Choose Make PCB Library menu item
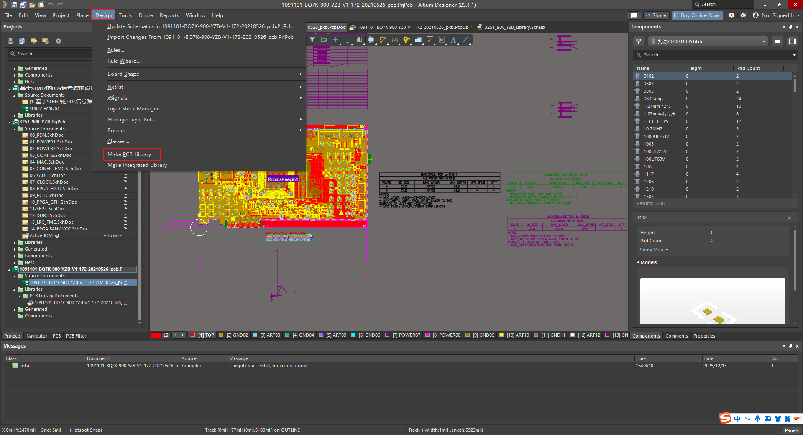803x435 pixels. point(129,154)
